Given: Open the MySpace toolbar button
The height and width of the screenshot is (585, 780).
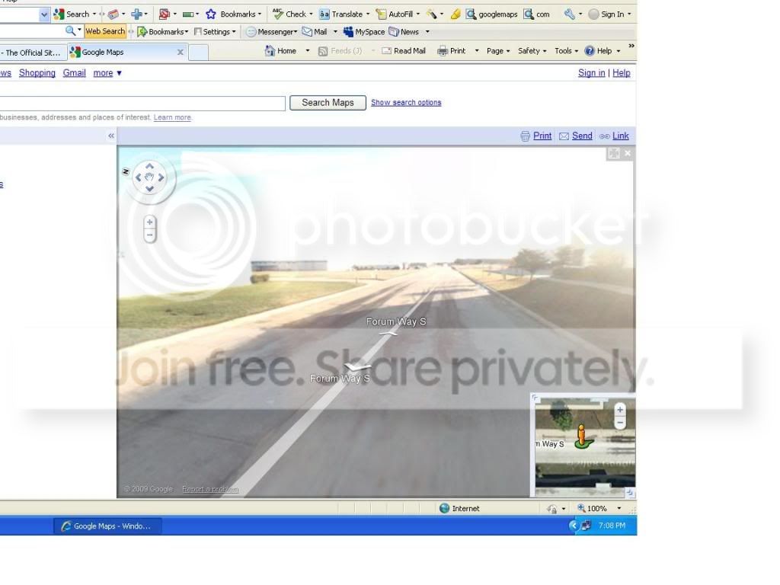Looking at the screenshot, I should (x=364, y=32).
